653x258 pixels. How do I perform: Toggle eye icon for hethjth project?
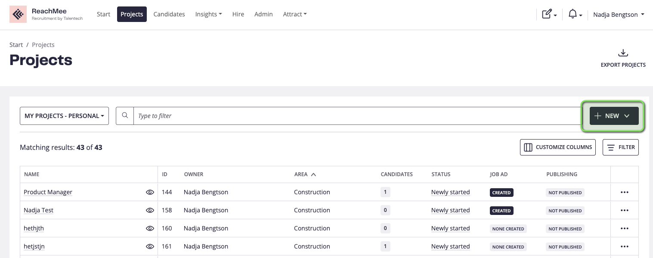[150, 229]
